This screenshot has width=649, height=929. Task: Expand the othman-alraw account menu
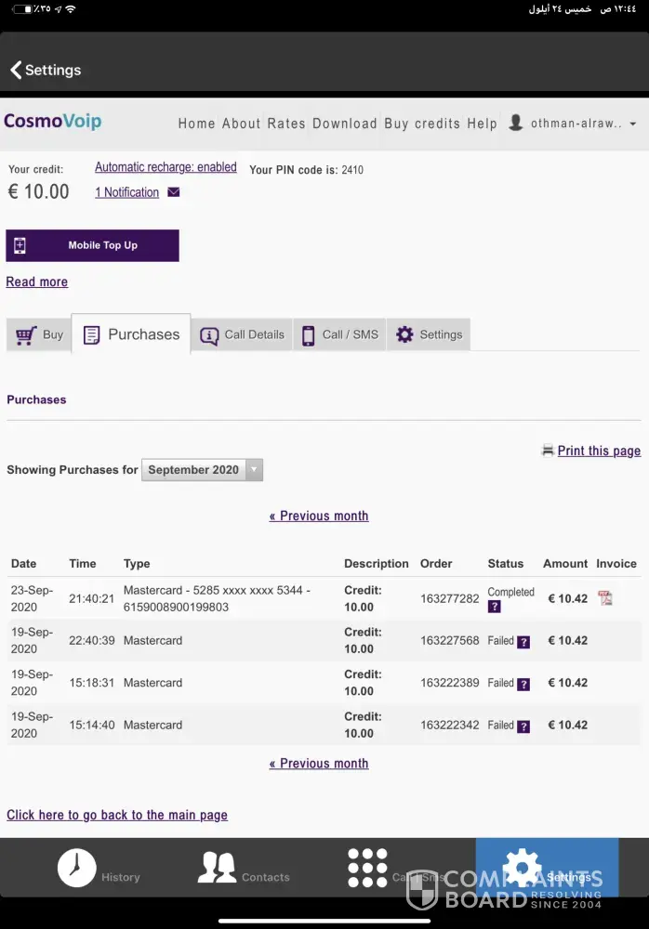click(x=632, y=124)
